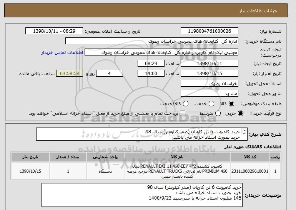Viewport: 296px width, 210px height.
Task: Click the remaining days field showing 4
Action: click(110, 74)
